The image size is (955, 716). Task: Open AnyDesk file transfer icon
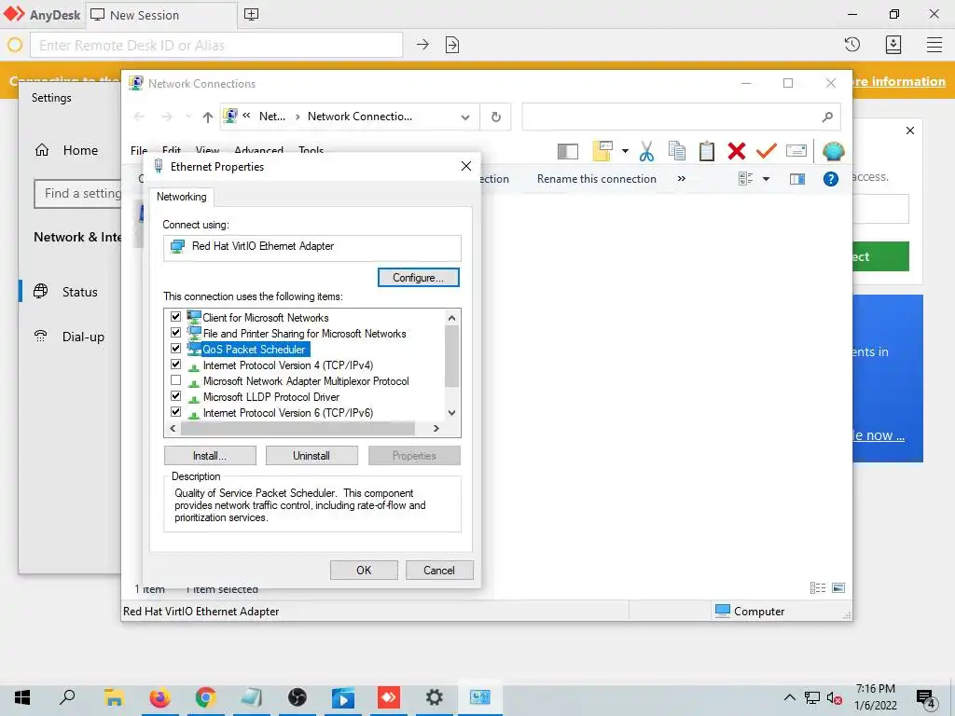[x=452, y=45]
